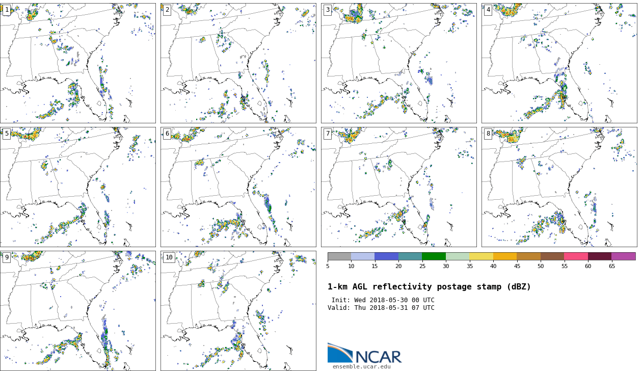642x371 pixels.
Task: Open ensemble member 5 reflectivity map
Action: [77, 187]
